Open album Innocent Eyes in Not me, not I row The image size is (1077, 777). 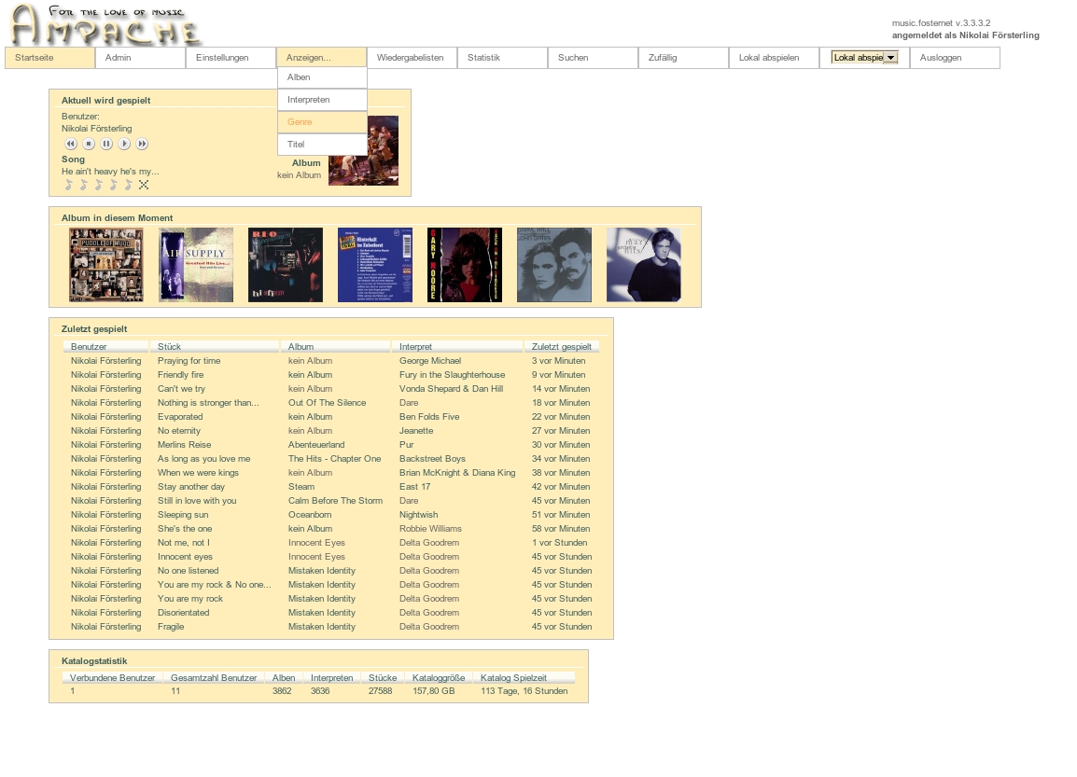[316, 543]
